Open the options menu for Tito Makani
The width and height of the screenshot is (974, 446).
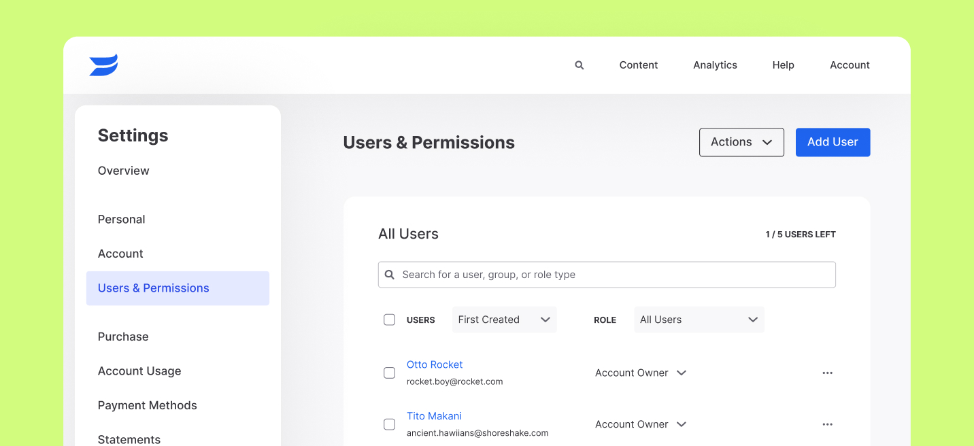(x=827, y=424)
